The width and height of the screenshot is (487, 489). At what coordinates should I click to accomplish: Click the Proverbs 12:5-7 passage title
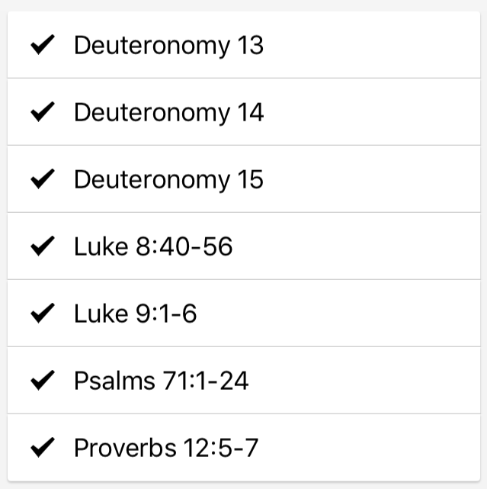coord(166,448)
